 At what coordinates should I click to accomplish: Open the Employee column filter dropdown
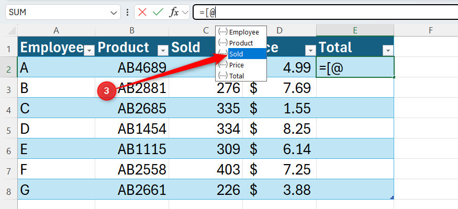click(x=89, y=51)
